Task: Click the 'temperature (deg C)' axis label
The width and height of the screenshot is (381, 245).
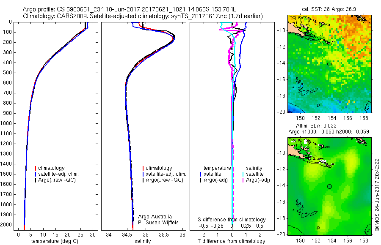Action: click(x=55, y=241)
